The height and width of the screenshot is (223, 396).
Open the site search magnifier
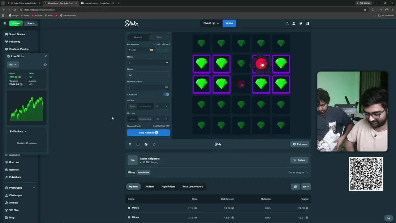pyautogui.click(x=287, y=23)
